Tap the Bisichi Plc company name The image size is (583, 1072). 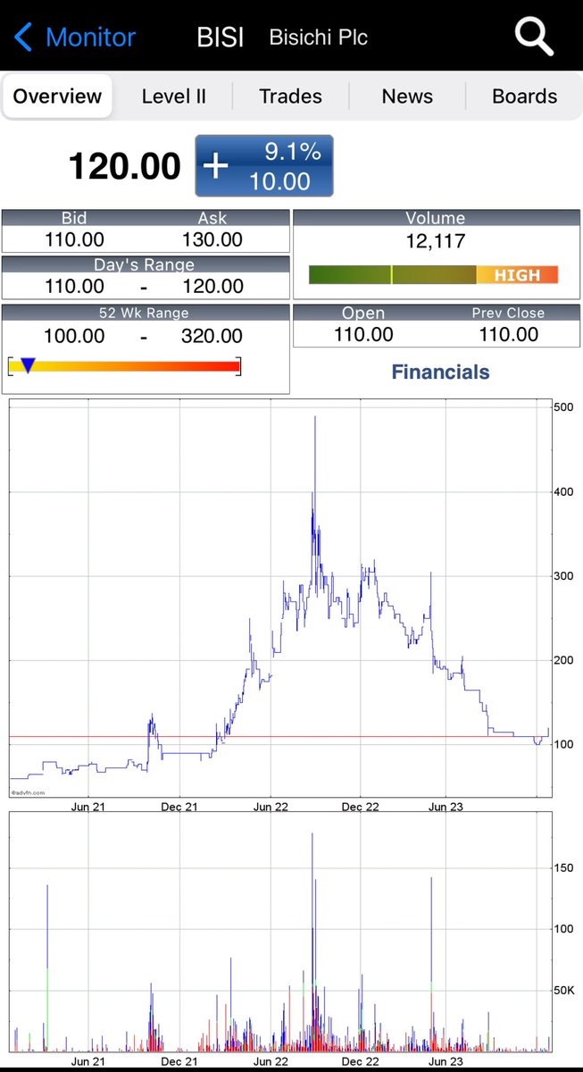(x=319, y=38)
